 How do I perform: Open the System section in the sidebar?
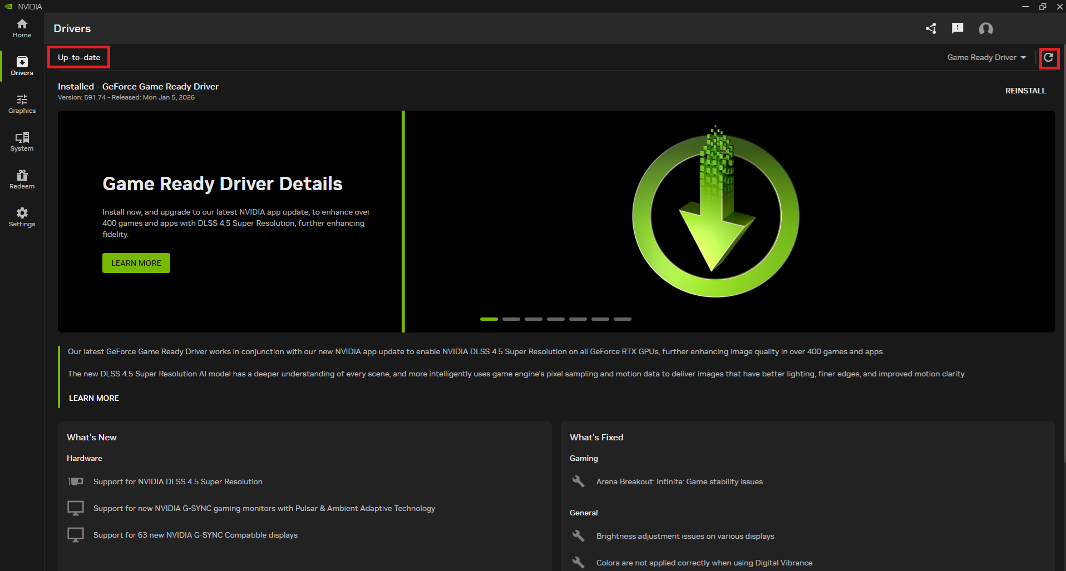click(22, 142)
